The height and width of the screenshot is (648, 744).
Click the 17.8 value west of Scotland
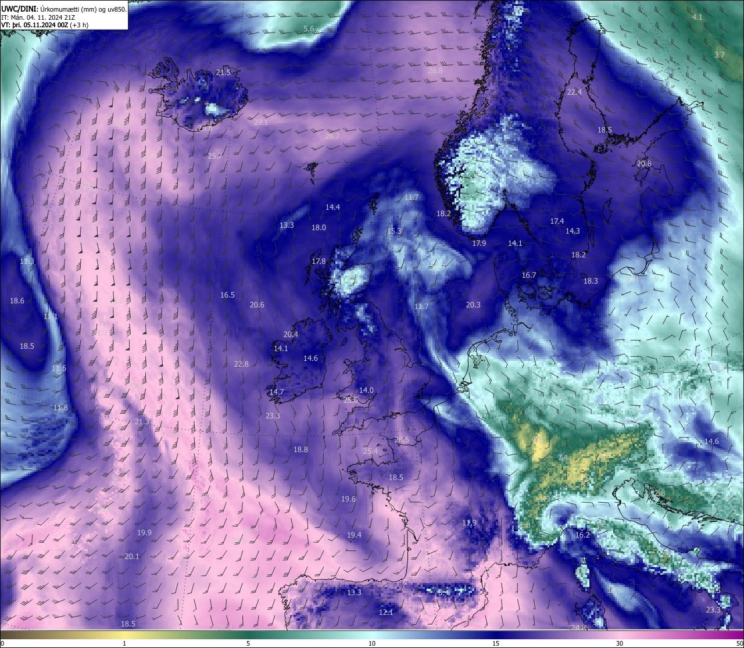[x=319, y=261]
